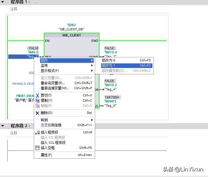Click the FALSE value above %M10.2

pos(110,81)
